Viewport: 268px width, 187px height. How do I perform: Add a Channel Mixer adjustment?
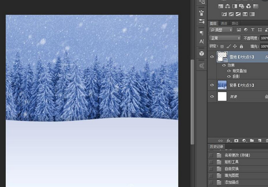tap(248, 6)
